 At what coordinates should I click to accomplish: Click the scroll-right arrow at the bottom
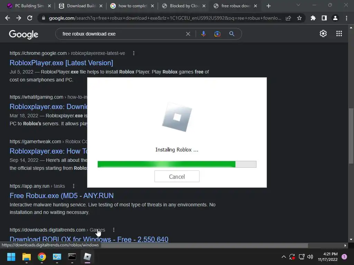[345, 246]
